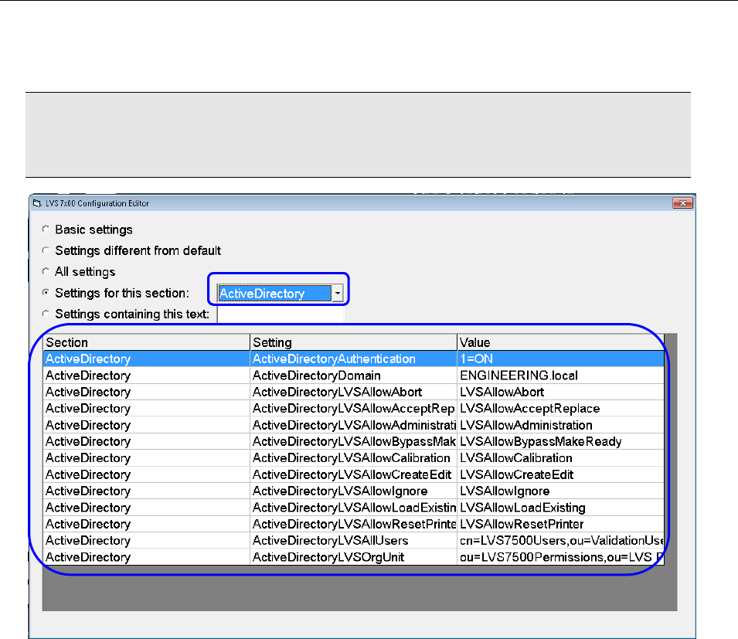Select the ActiveDirectoryLVSAllowAdministrati setting
This screenshot has height=639, width=738.
(x=353, y=425)
